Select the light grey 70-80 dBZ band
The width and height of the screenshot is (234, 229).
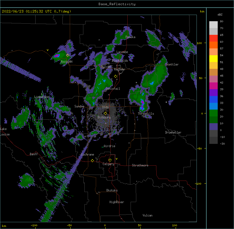(213, 25)
